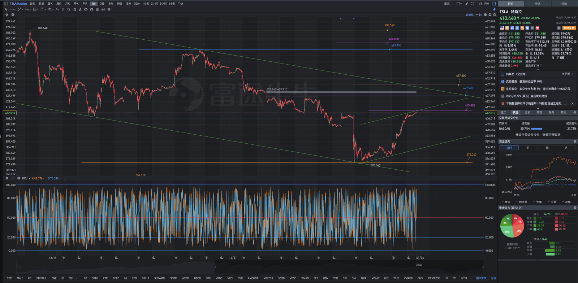Image resolution: width=578 pixels, height=283 pixels.
Task: Reset chart zoom with equals button
Action: pyautogui.click(x=485, y=15)
